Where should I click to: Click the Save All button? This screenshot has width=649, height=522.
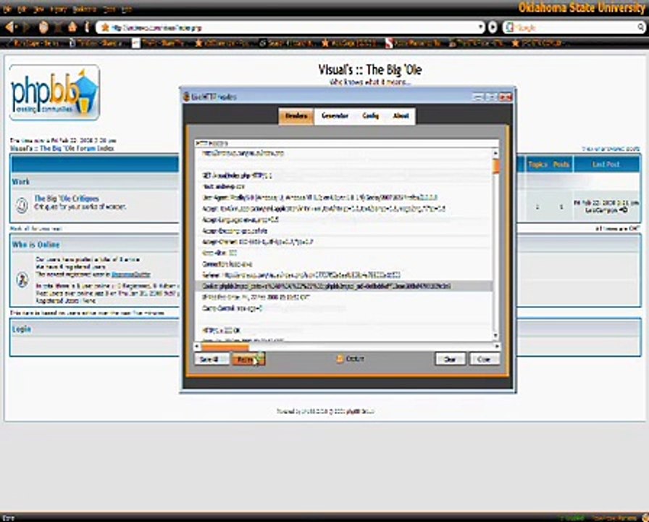(x=212, y=359)
